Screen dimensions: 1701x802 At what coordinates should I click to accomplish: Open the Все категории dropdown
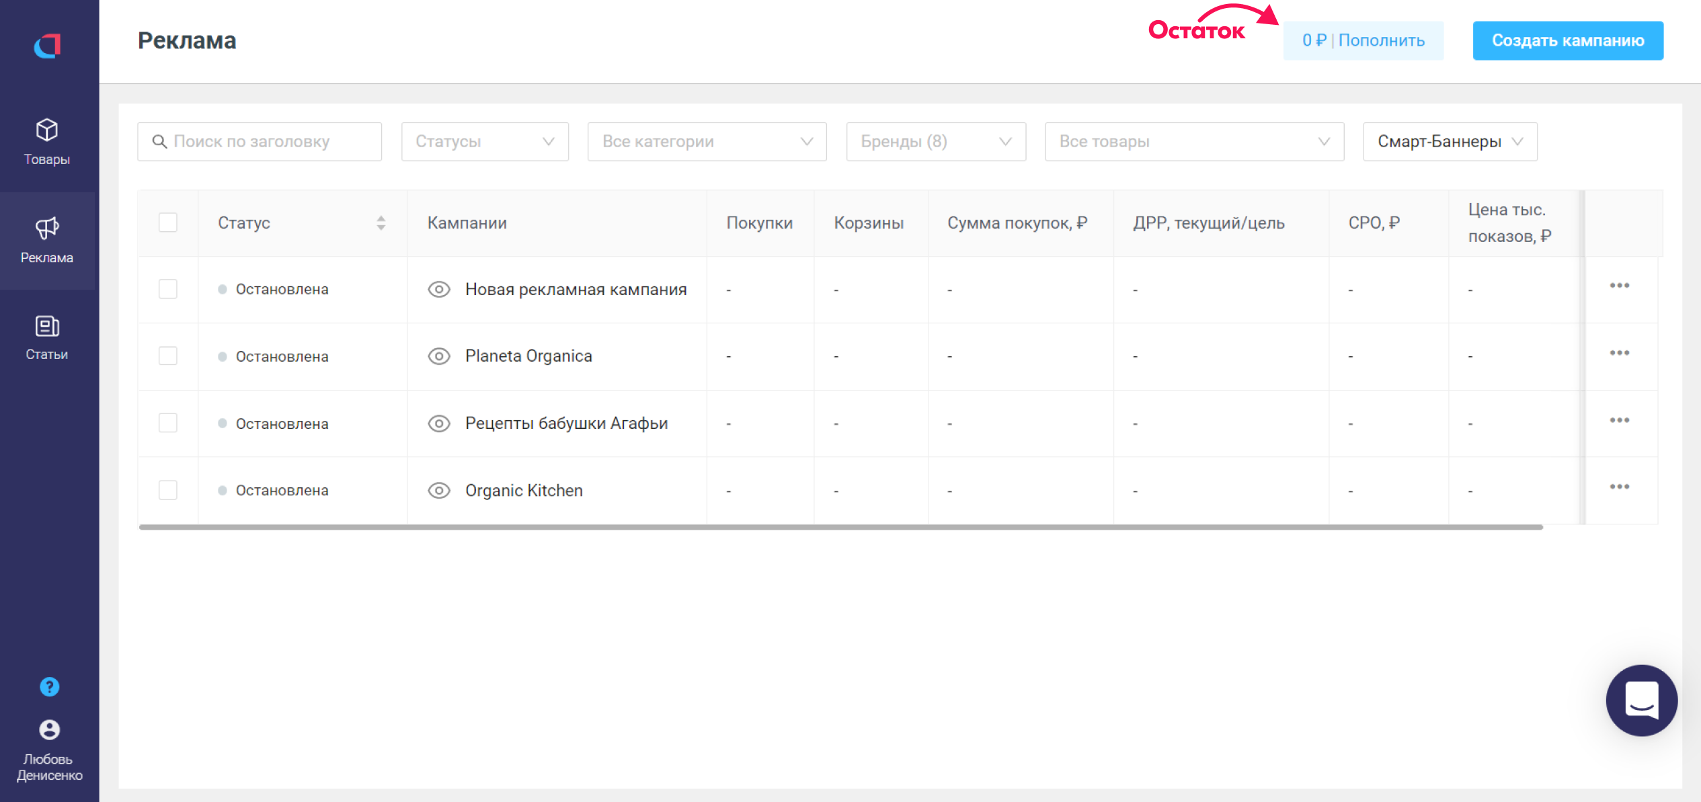coord(707,142)
